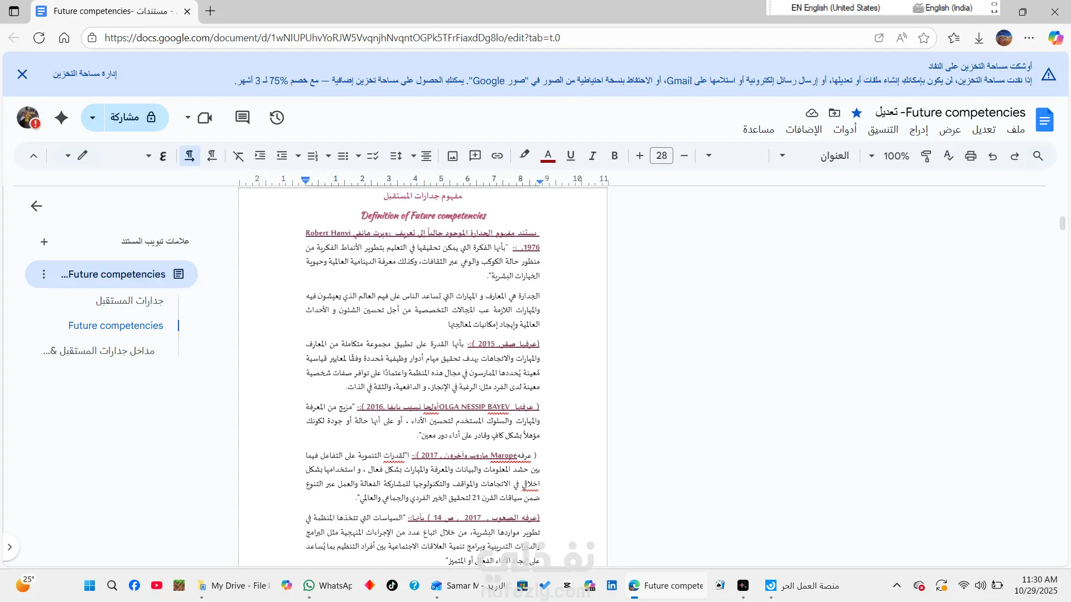
Task: Toggle underline formatting
Action: (570, 156)
